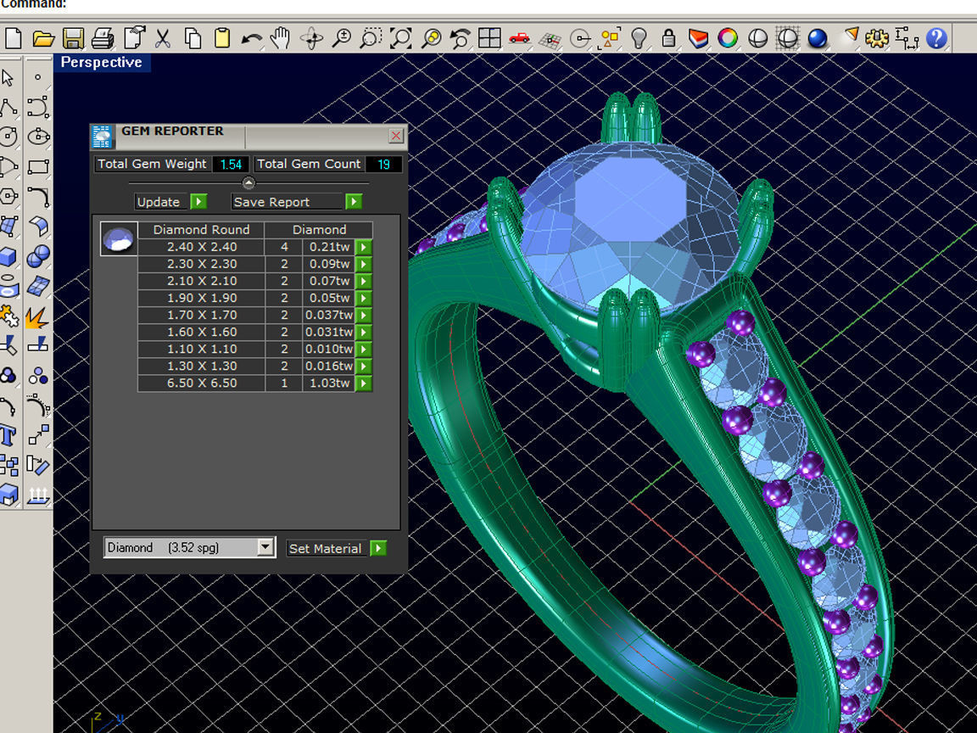Click the 1.03tw weight cell
Viewport: 977px width, 733px height.
click(x=329, y=383)
